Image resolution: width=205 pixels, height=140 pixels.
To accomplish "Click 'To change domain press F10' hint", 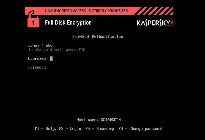I will click(x=57, y=50).
